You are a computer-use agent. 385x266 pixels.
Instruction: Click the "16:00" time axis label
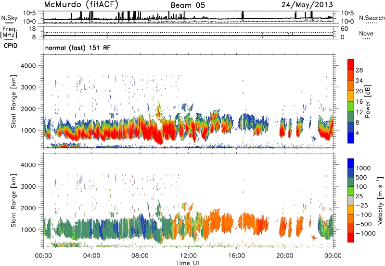pyautogui.click(x=236, y=256)
